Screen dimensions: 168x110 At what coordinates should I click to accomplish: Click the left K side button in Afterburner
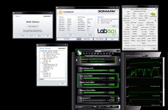(x=77, y=60)
